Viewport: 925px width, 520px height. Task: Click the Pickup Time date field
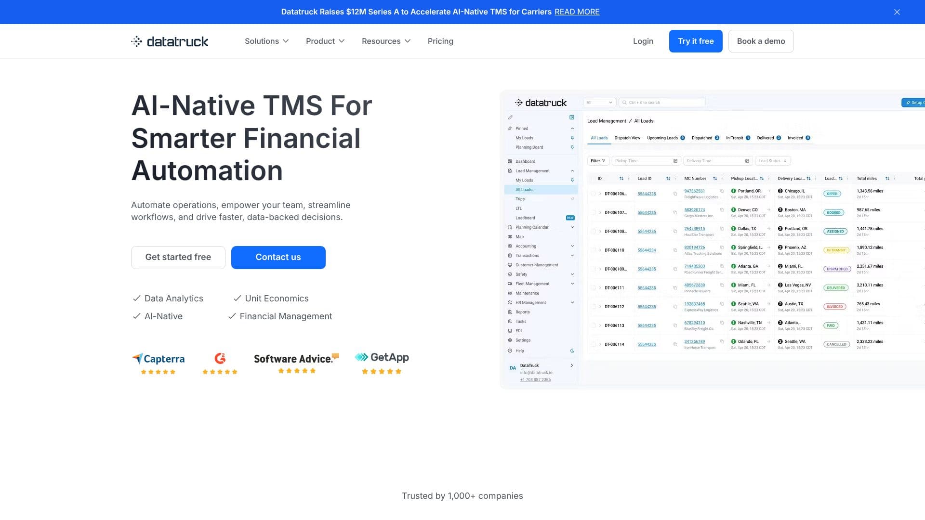pos(646,161)
